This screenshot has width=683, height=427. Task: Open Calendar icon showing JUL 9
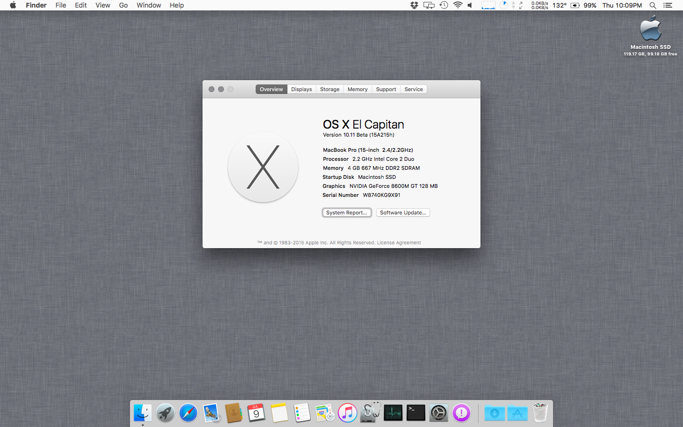[256, 413]
